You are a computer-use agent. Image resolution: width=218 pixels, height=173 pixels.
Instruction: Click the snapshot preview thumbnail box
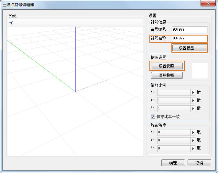(x=200, y=71)
